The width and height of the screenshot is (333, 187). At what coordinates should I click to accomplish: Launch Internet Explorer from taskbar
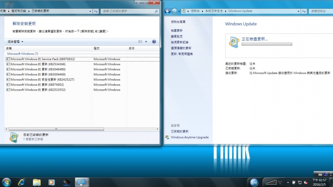[x=22, y=182]
